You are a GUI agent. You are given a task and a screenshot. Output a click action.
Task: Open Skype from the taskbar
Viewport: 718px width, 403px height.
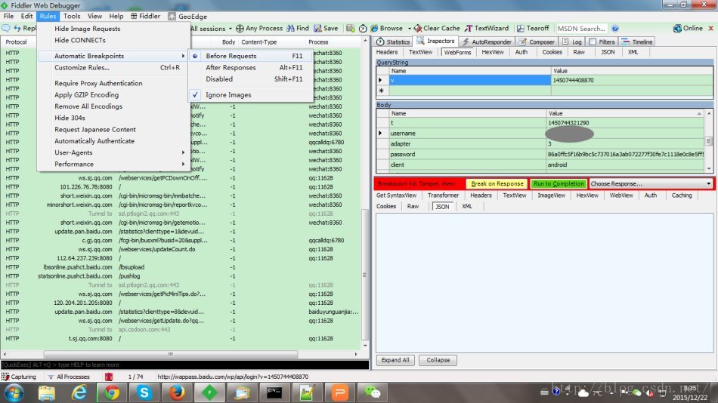click(x=144, y=392)
